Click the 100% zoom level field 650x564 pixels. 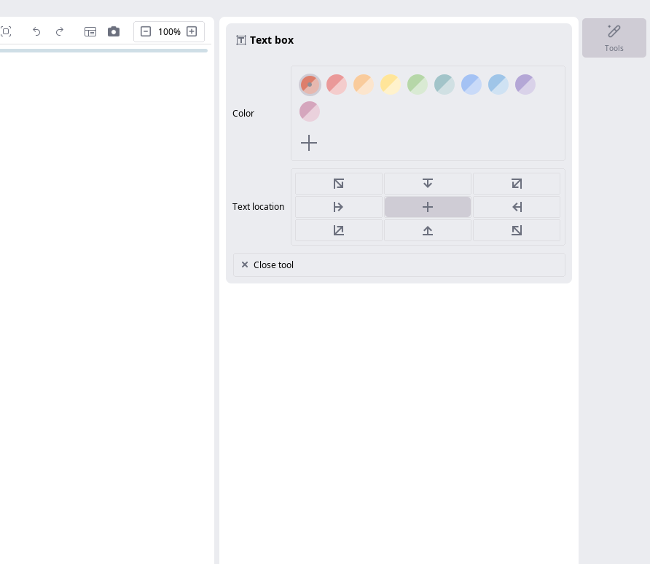pyautogui.click(x=169, y=31)
